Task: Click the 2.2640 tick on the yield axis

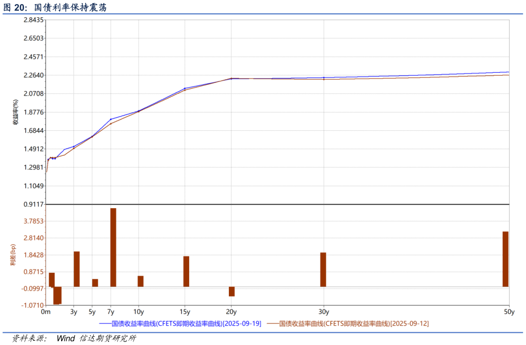Action: [x=33, y=75]
